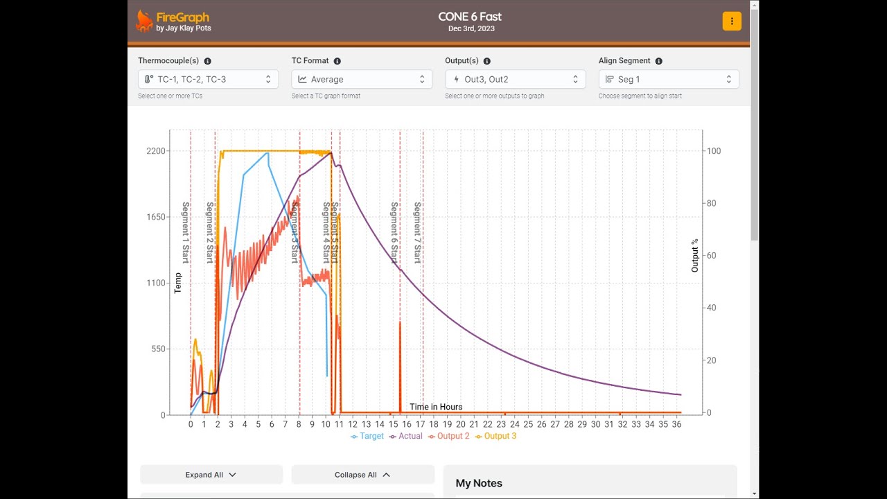
Task: Toggle Output 2 series in legend
Action: pos(449,436)
